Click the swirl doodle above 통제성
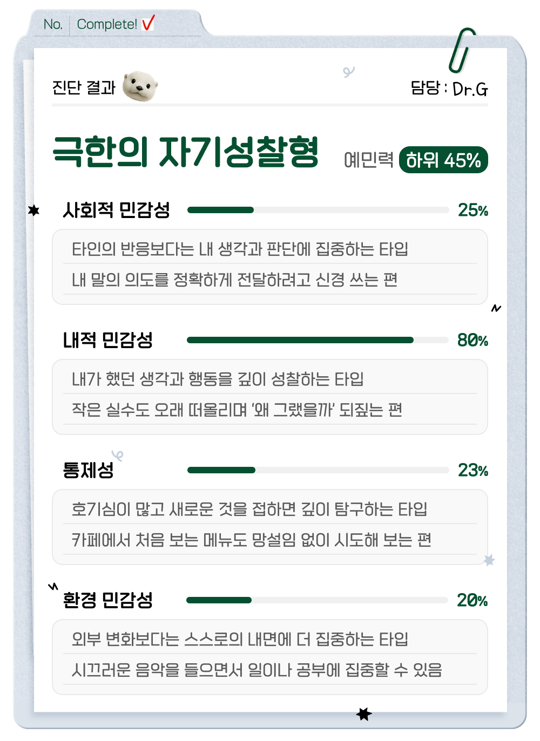Viewport: 540px width, 741px height. click(x=117, y=456)
